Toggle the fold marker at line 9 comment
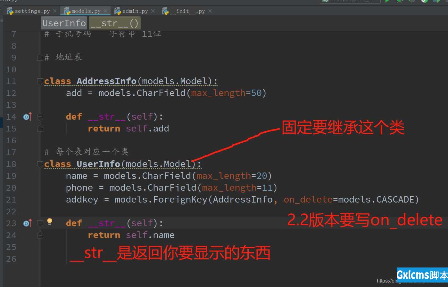448x287 pixels. (40, 58)
